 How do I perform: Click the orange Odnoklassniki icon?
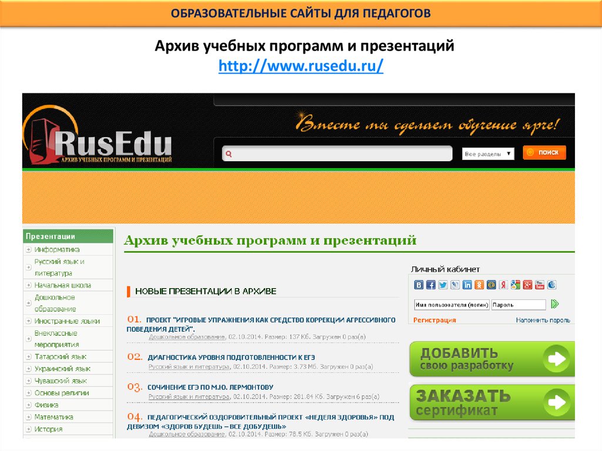479,285
